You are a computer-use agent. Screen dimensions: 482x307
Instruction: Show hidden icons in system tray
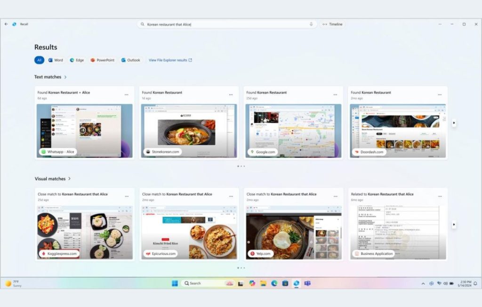tap(423, 283)
